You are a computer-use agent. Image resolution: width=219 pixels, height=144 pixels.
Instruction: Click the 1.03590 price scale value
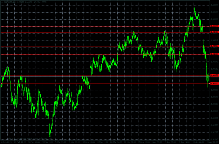(214, 69)
